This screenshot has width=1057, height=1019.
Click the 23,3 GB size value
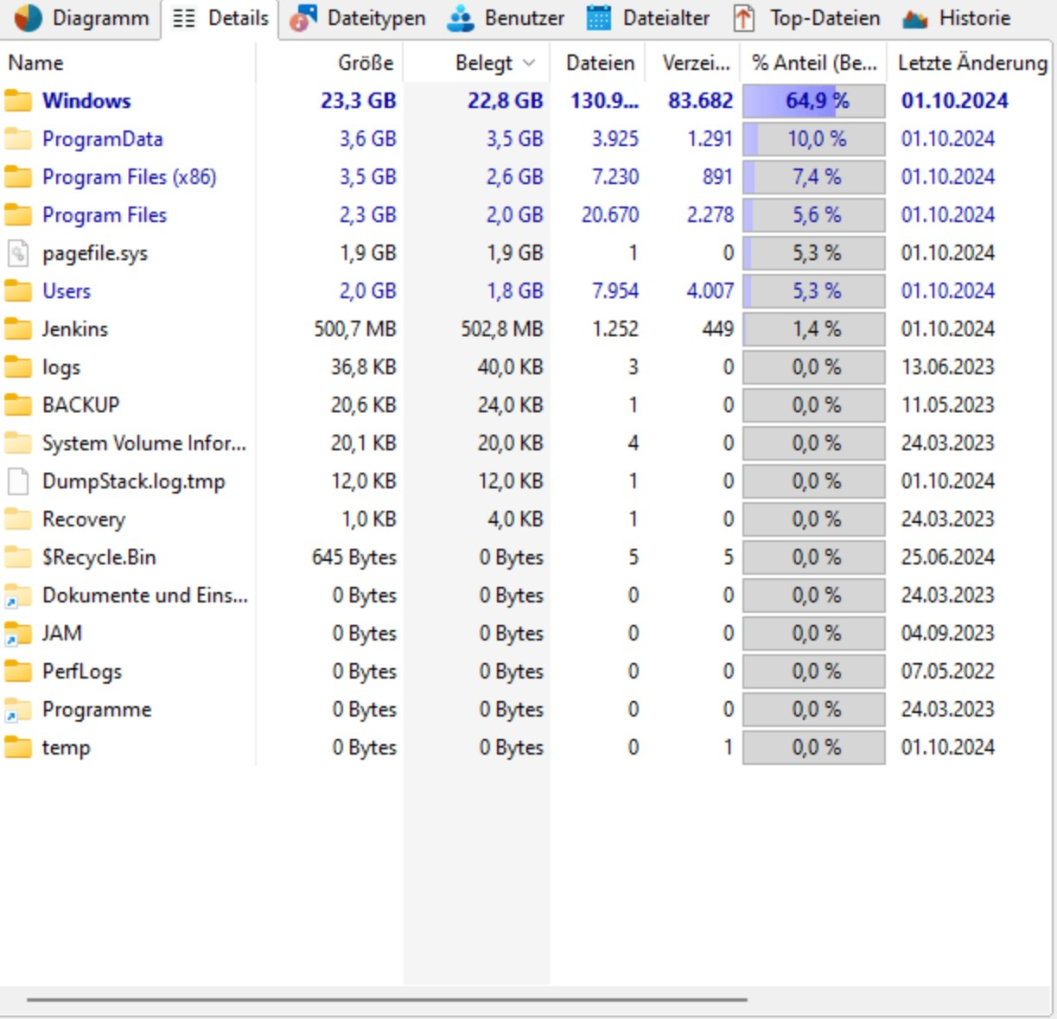[358, 101]
